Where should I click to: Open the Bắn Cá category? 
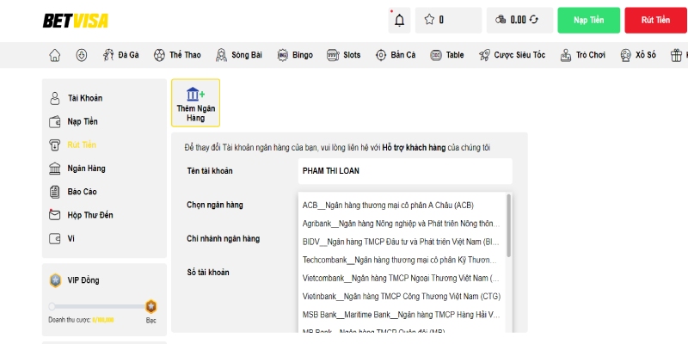coord(396,55)
